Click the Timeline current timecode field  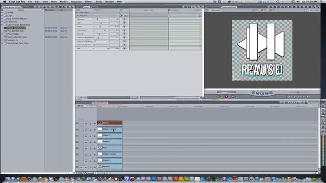point(91,106)
